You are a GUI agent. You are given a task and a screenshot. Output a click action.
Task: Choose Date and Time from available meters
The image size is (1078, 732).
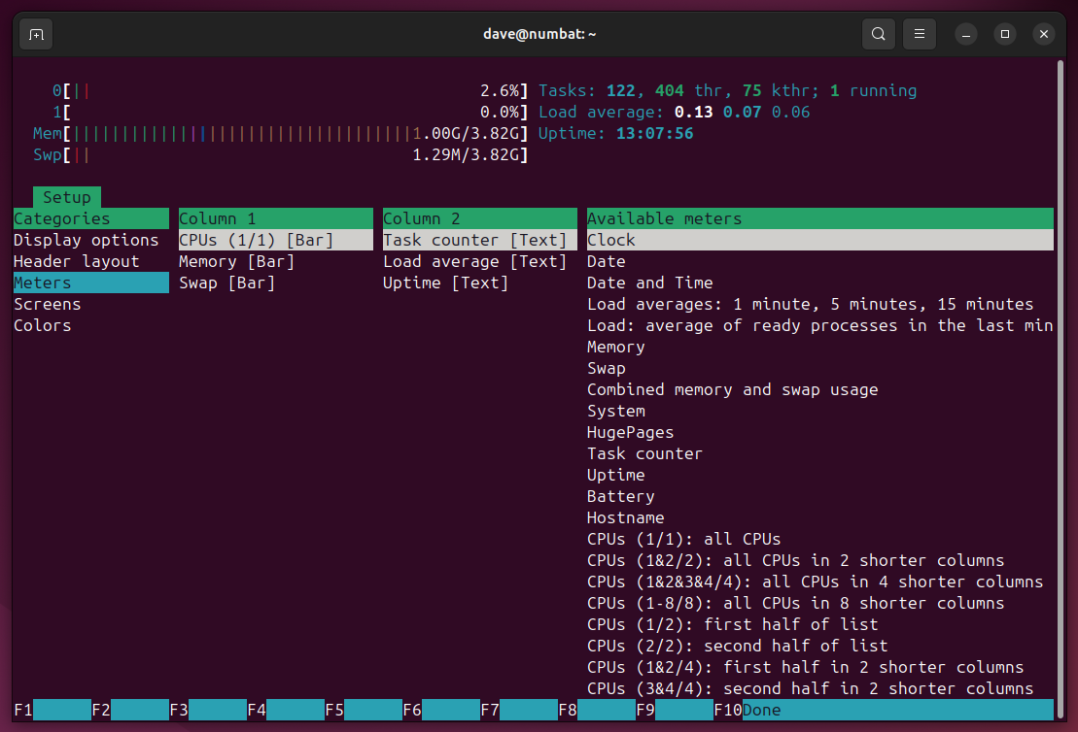(649, 283)
